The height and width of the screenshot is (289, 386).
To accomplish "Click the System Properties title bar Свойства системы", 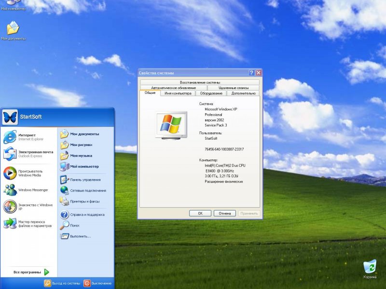I will click(156, 73).
